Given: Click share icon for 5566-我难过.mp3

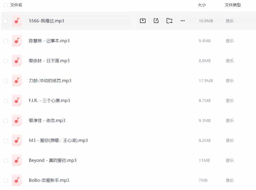Looking at the screenshot, I should point(156,21).
